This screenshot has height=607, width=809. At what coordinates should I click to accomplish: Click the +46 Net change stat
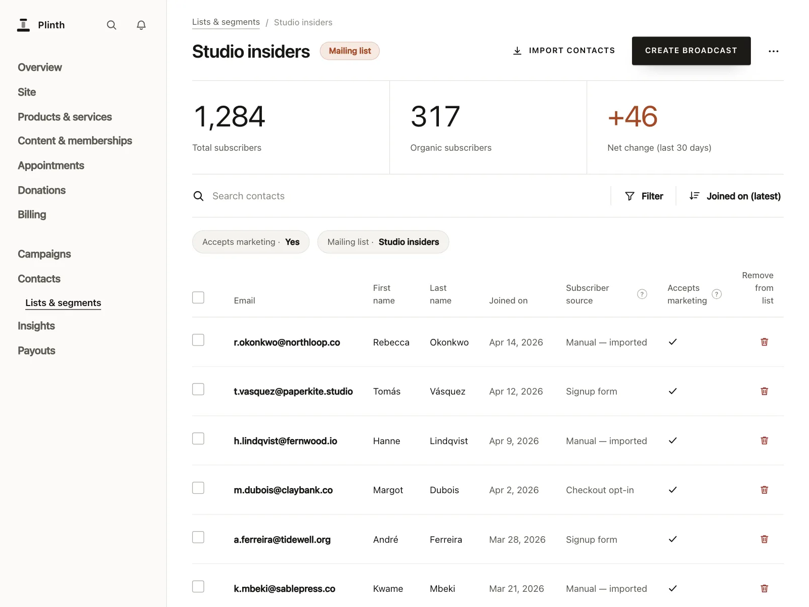click(685, 127)
